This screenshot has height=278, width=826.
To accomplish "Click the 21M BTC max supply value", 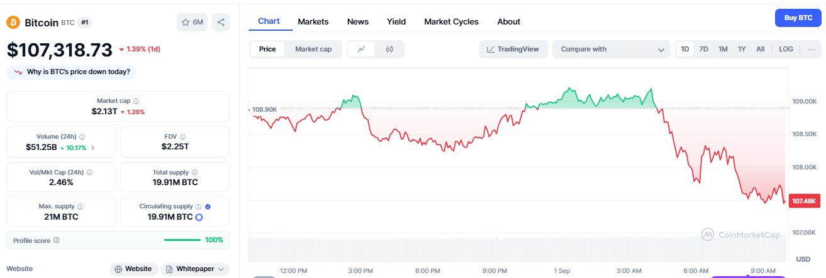I will point(61,217).
